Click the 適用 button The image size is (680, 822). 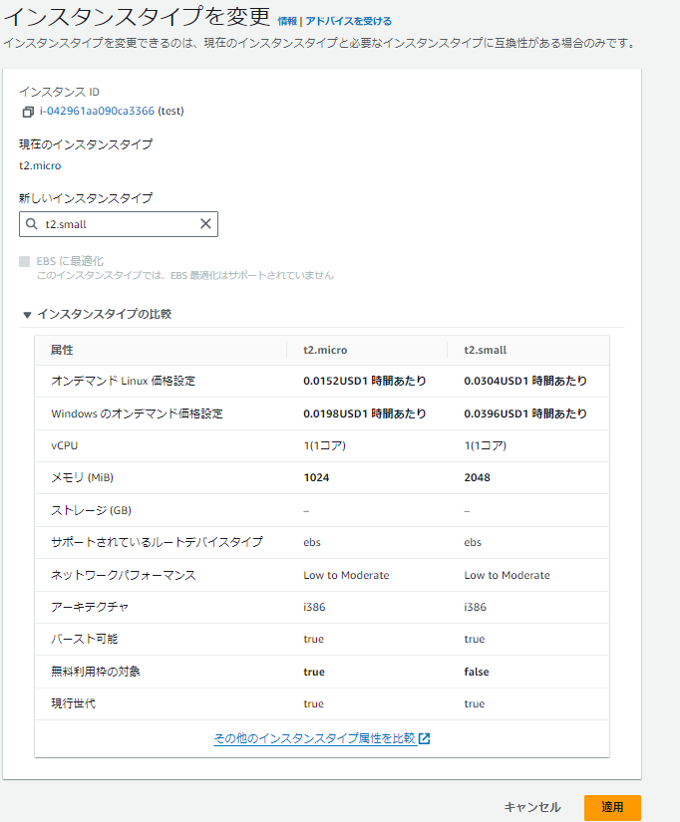612,807
